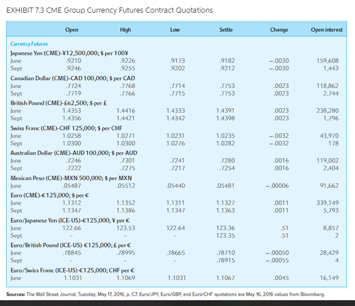Viewport: 355px width, 306px height.
Task: Click Euro June open value 1.1312
Action: [x=72, y=203]
